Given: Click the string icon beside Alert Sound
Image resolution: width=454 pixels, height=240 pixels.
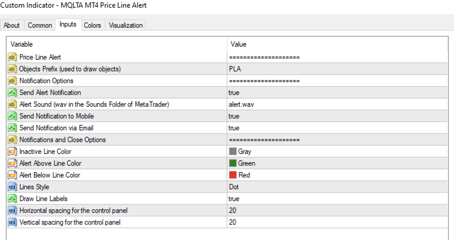Looking at the screenshot, I should click(x=12, y=104).
